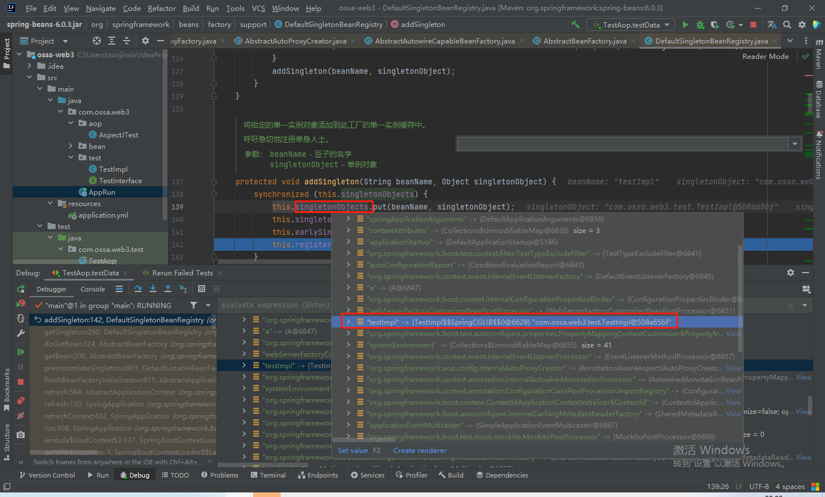Click UTF-8 encoding in status bar
Image resolution: width=825 pixels, height=497 pixels.
pyautogui.click(x=759, y=486)
